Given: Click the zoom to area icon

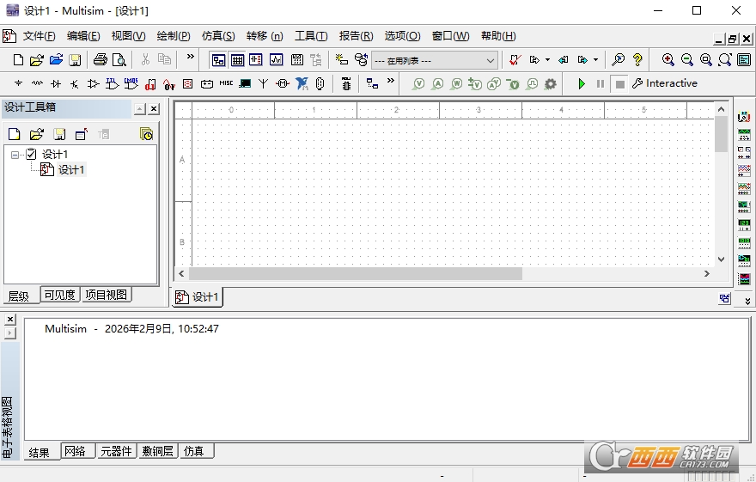Looking at the screenshot, I should click(x=706, y=60).
